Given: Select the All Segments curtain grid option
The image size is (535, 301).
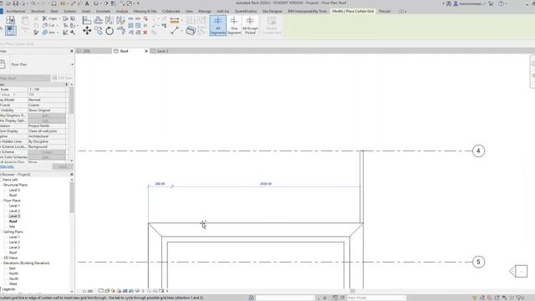Looking at the screenshot, I should tap(217, 25).
